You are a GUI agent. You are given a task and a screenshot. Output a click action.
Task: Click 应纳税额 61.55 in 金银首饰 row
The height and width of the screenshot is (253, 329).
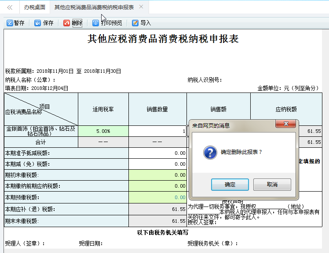(314, 131)
